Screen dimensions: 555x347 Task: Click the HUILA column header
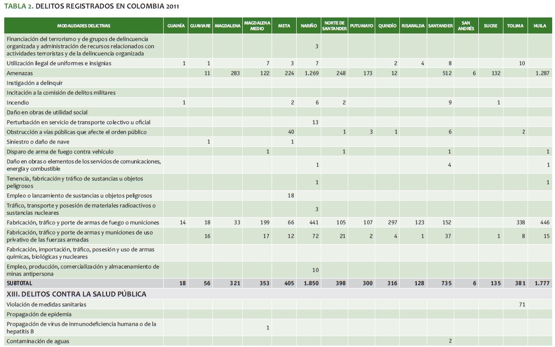[539, 26]
